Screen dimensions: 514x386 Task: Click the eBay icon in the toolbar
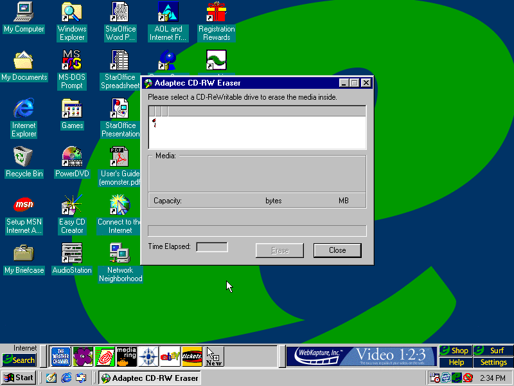tap(170, 356)
